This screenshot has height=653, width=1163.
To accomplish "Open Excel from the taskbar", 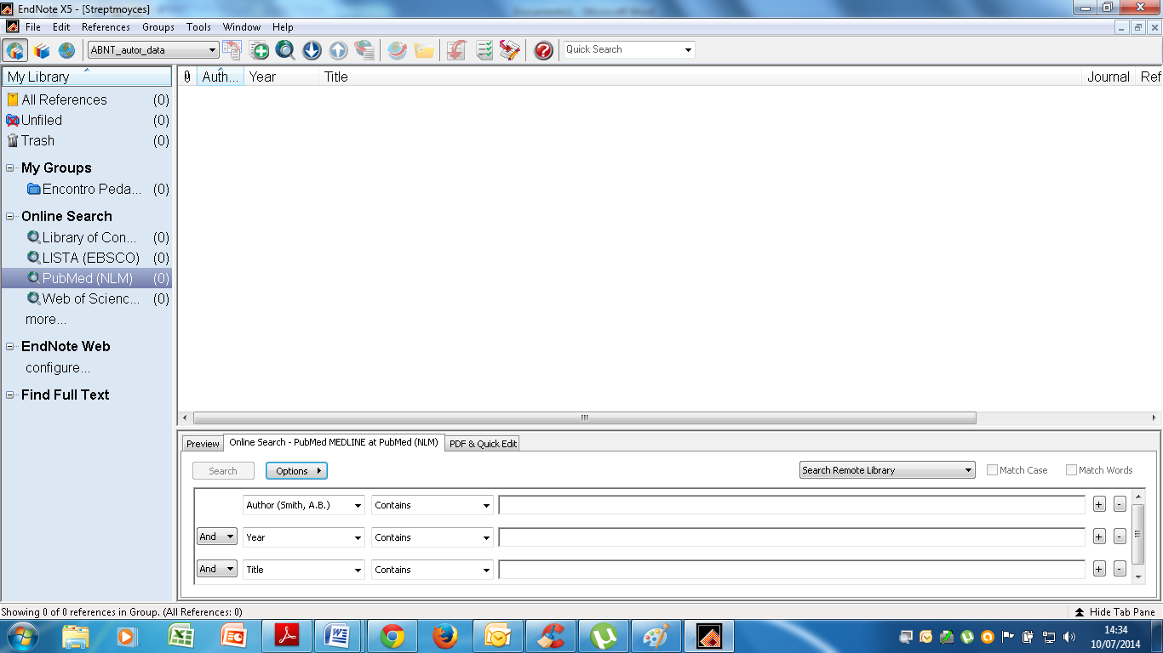I will point(180,636).
